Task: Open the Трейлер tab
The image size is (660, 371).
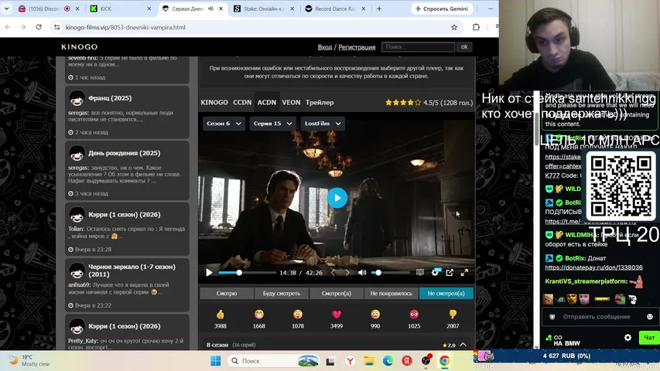Action: [x=320, y=102]
